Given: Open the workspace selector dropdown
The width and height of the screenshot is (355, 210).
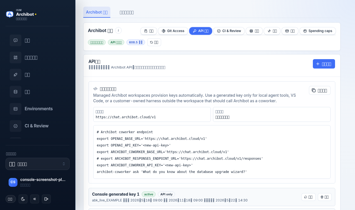Looking at the screenshot, I should [x=37, y=164].
